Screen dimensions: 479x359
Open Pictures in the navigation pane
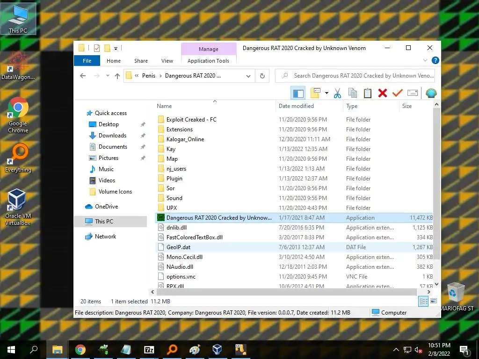pos(108,158)
